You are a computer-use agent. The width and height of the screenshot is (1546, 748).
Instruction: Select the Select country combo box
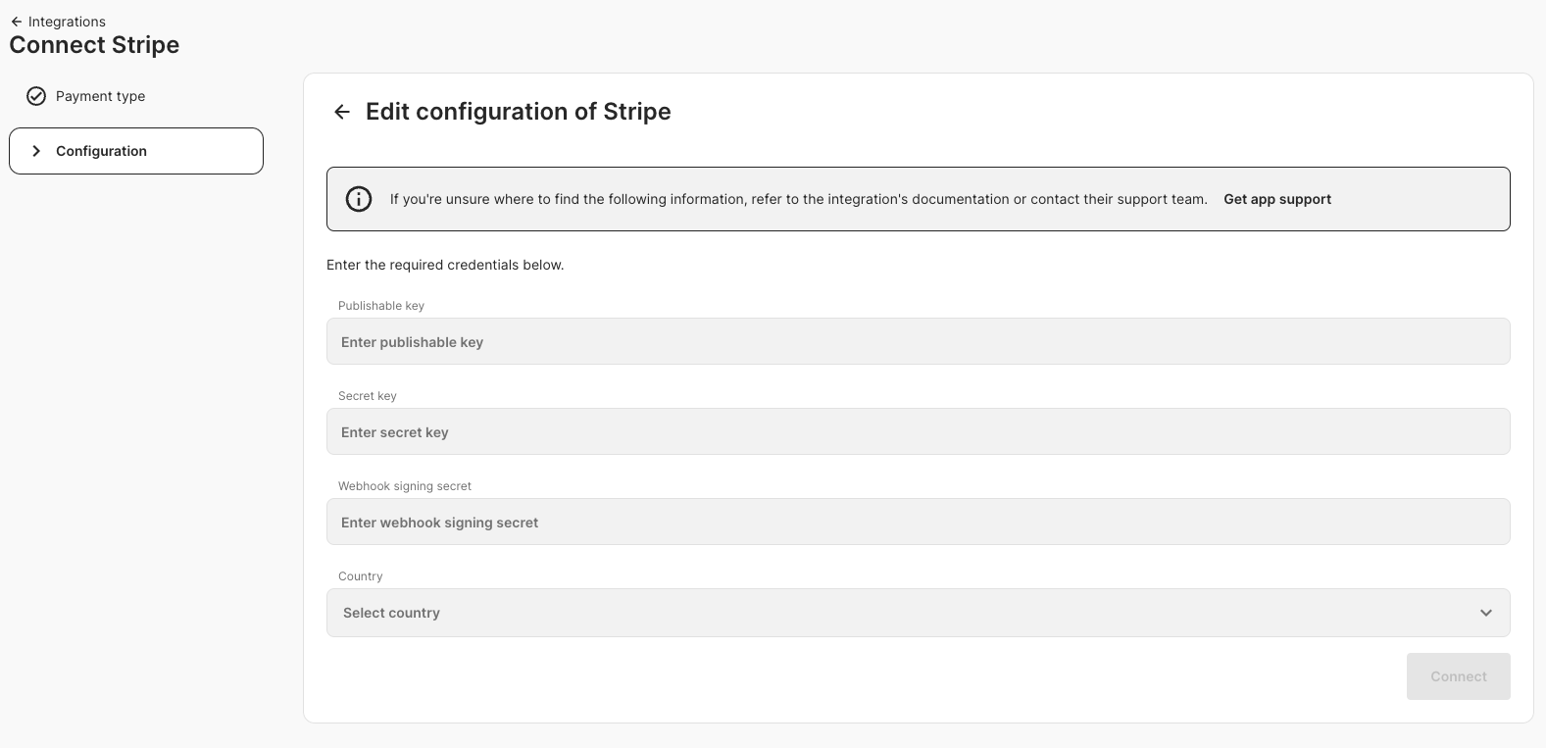coord(918,613)
